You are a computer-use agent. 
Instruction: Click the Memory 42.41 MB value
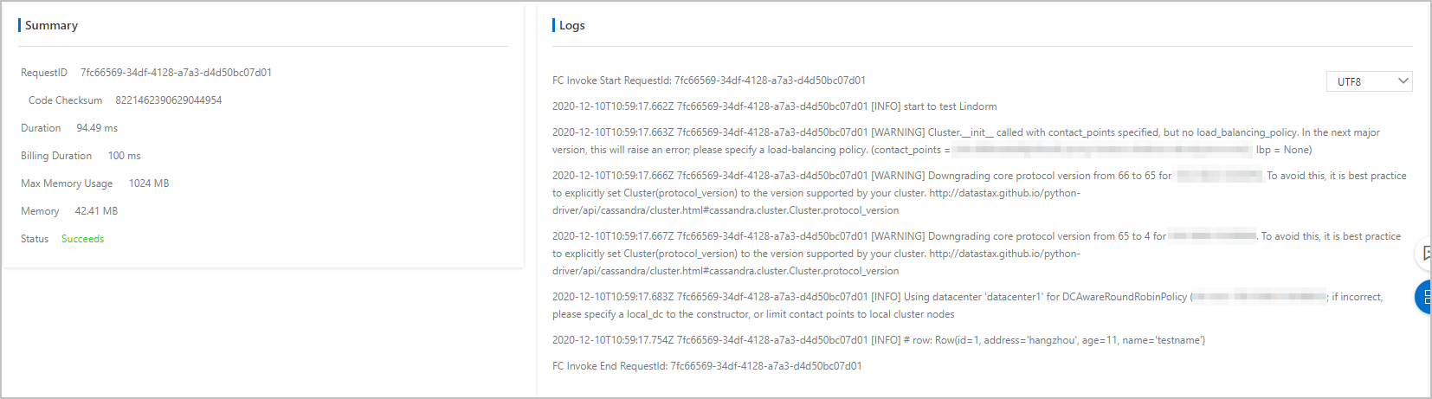[x=96, y=211]
